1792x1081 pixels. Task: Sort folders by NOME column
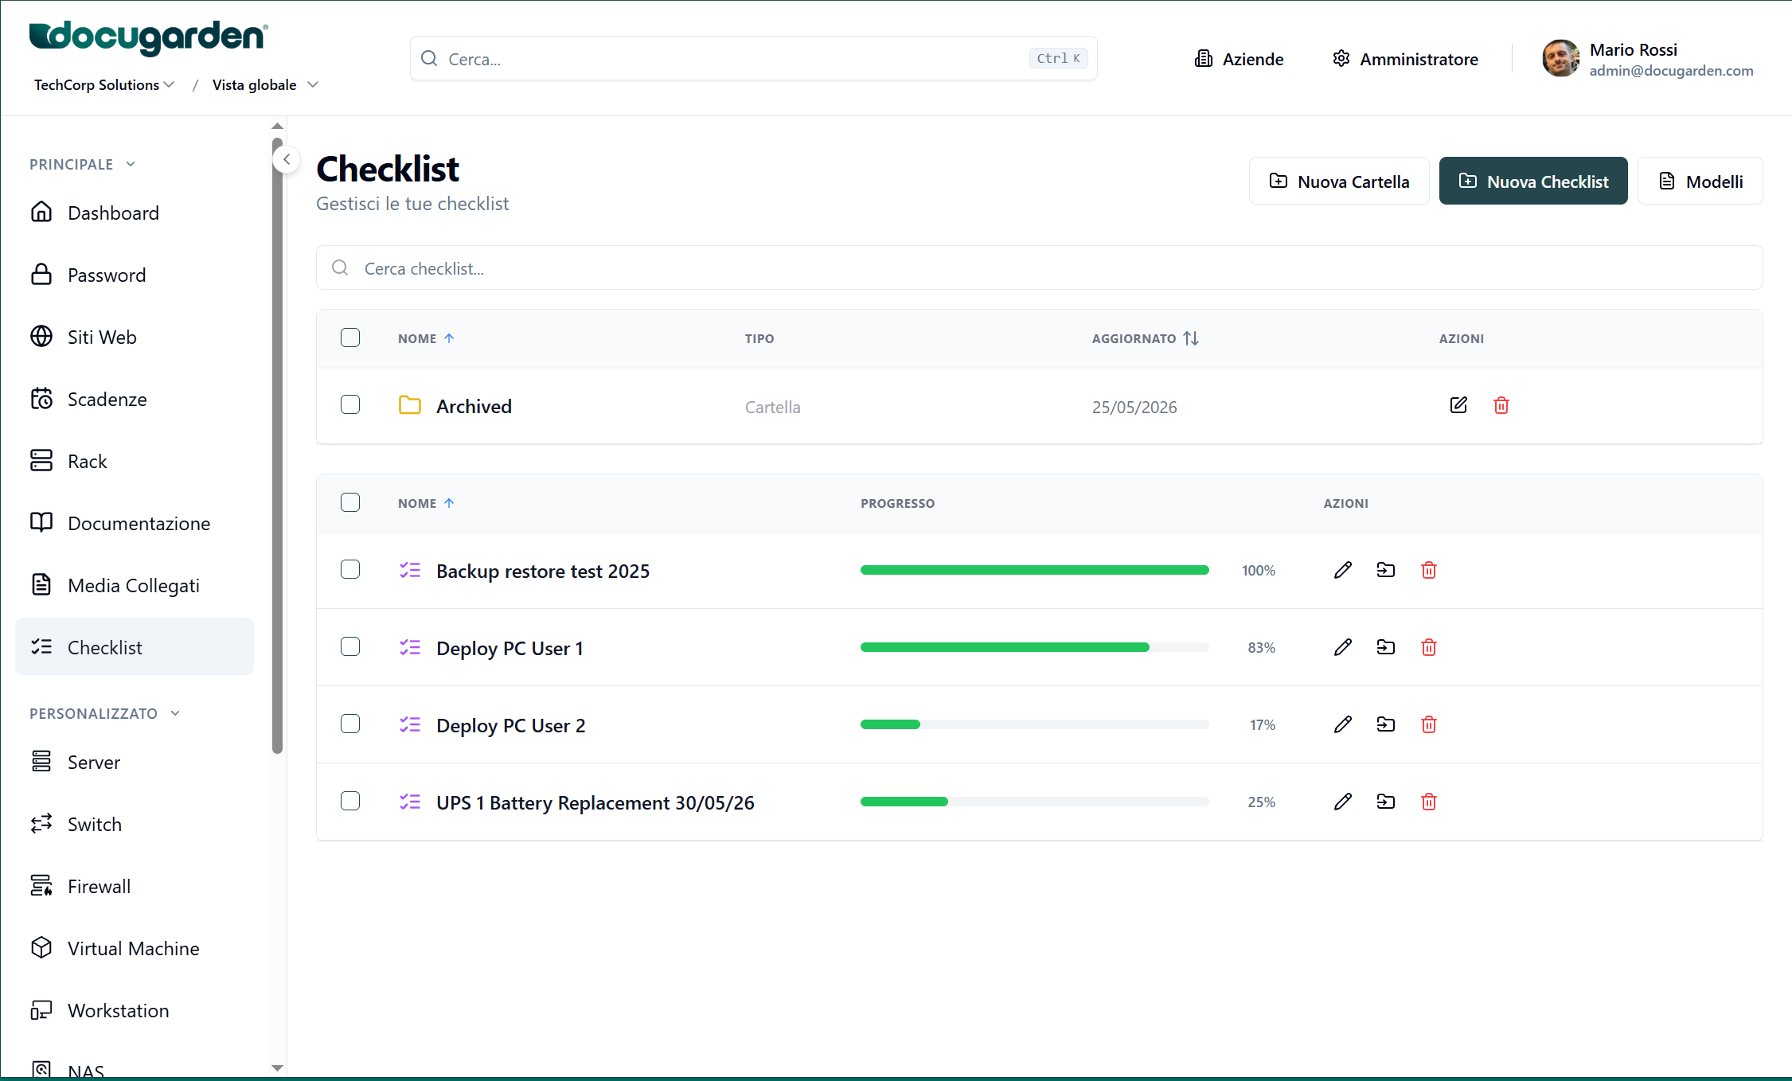click(426, 338)
